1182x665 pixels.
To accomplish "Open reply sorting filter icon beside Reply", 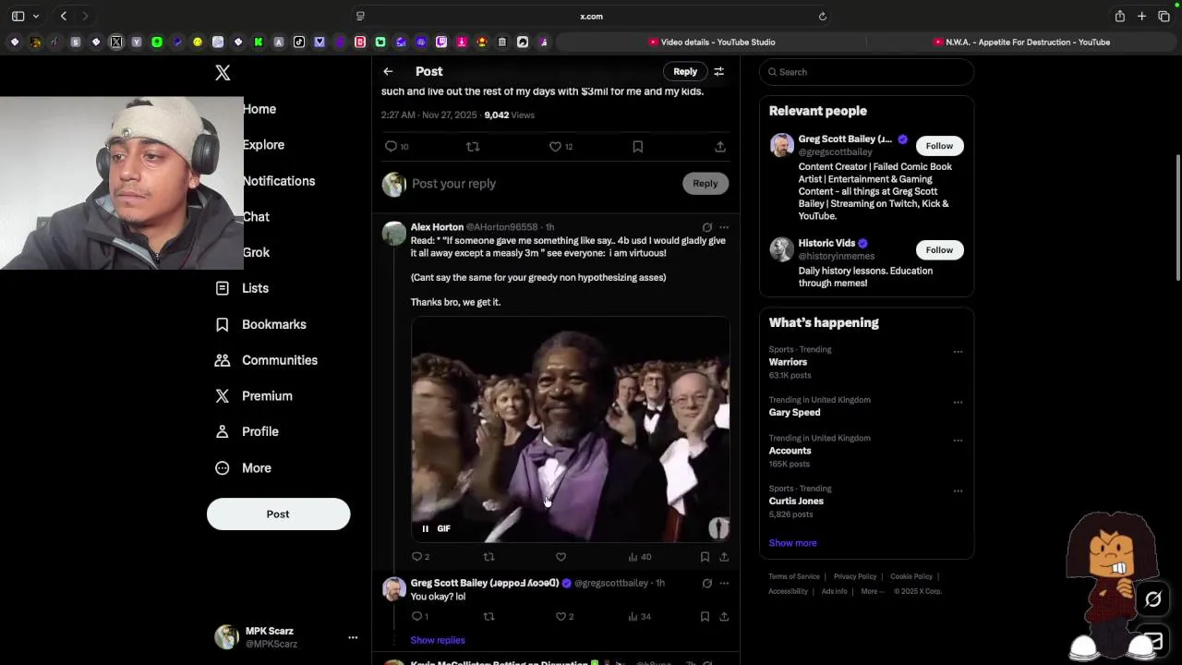I will 718,71.
